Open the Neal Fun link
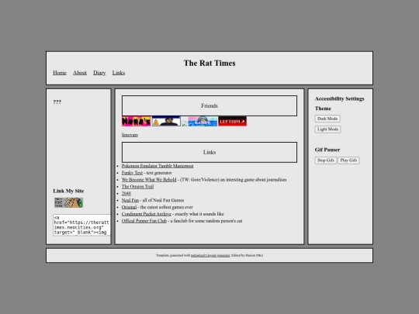The height and width of the screenshot is (314, 419). click(x=130, y=200)
